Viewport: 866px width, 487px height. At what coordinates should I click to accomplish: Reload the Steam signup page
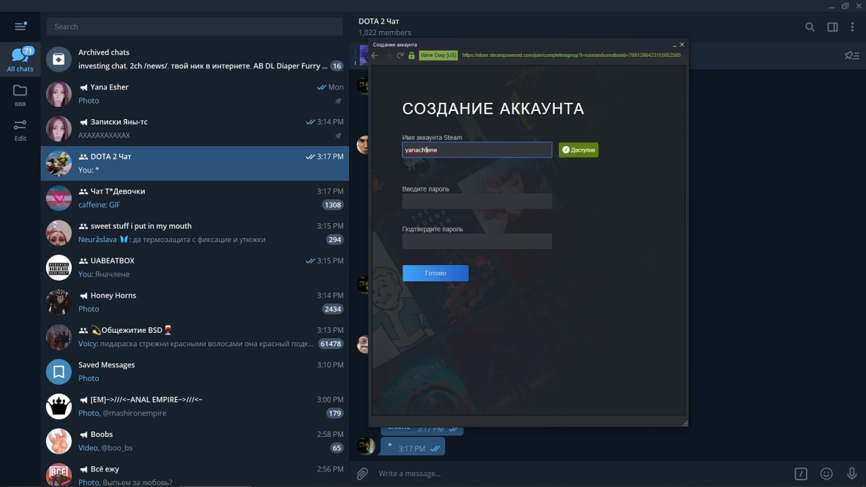point(400,55)
